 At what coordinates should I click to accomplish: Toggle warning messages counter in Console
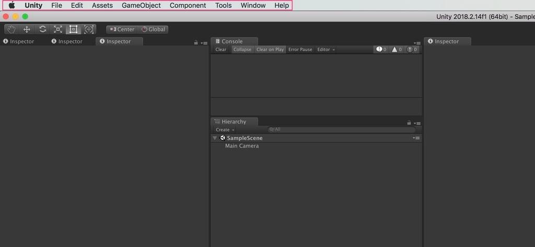coord(396,50)
